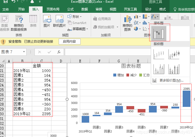The image size is (195, 137).
Task: Open the 文件 tab
Action: coord(6,9)
